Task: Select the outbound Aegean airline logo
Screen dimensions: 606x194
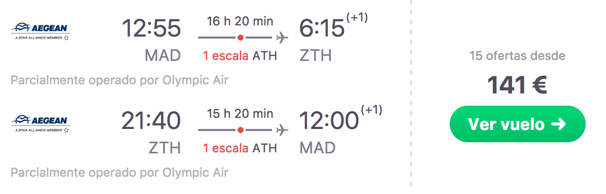Action: click(x=40, y=31)
